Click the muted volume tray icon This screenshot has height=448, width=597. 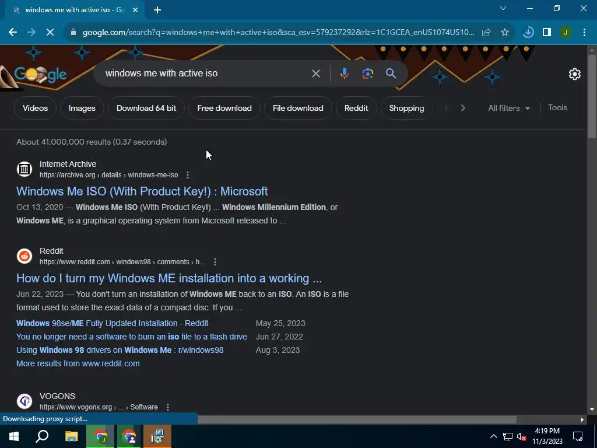click(522, 436)
